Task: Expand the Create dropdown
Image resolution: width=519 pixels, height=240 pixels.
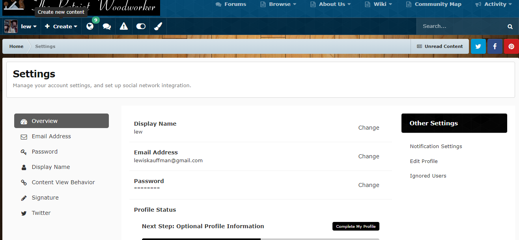Action: [61, 26]
